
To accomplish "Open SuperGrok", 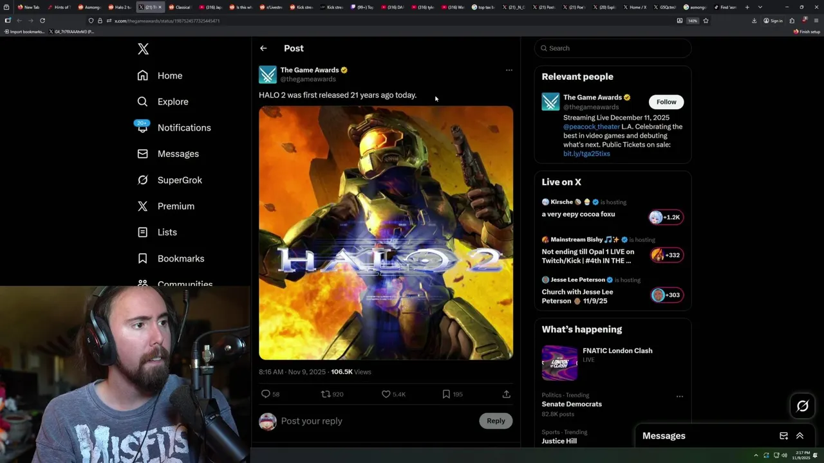I will point(170,180).
